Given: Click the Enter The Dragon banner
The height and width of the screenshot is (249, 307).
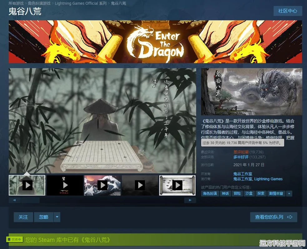Looking at the screenshot, I should [155, 42].
